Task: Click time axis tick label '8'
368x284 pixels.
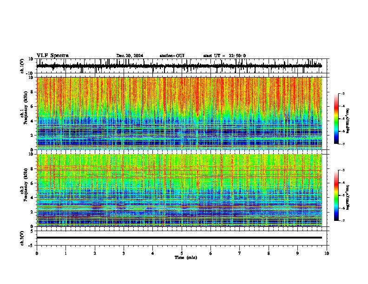Action: pyautogui.click(x=269, y=253)
